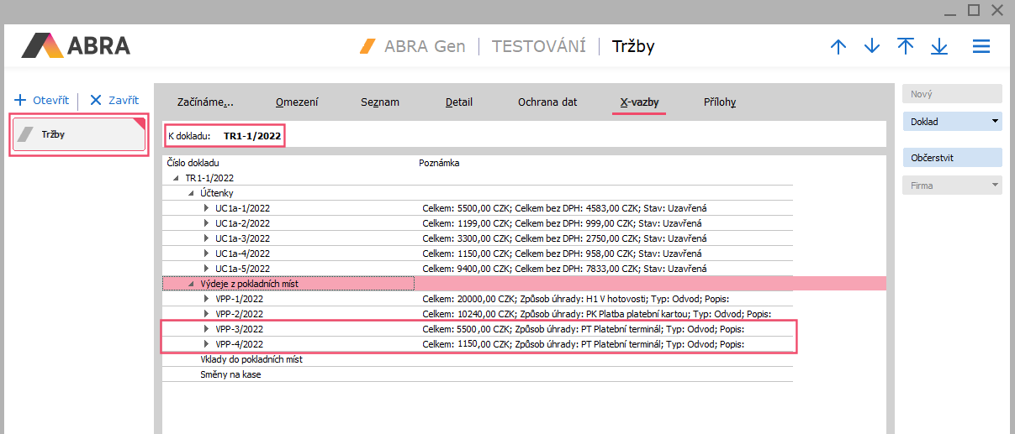This screenshot has width=1015, height=434.
Task: Click the plus Otevřít icon
Action: 21,100
